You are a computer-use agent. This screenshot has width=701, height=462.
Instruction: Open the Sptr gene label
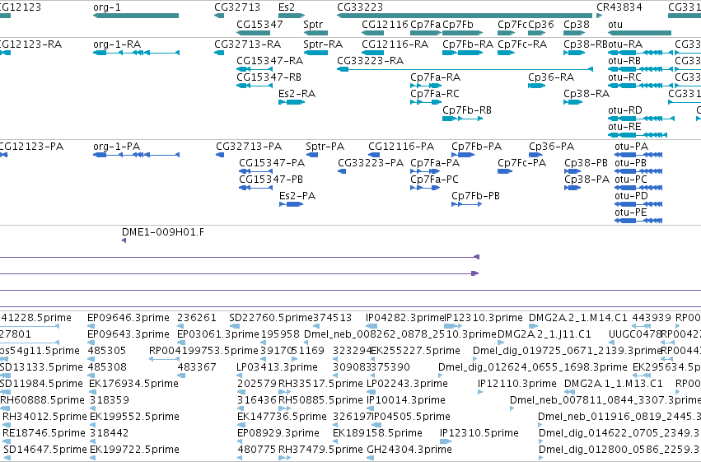pyautogui.click(x=313, y=24)
